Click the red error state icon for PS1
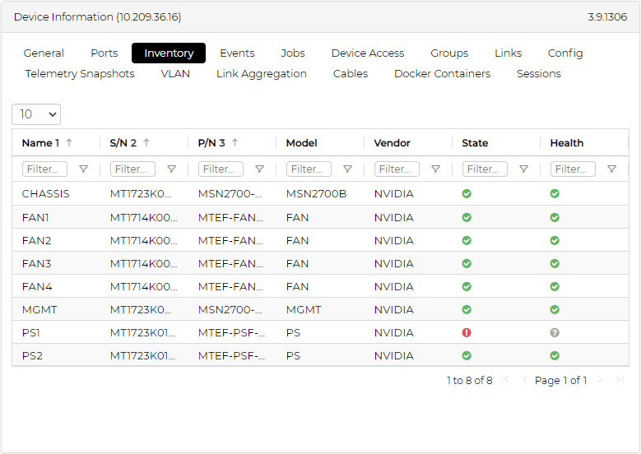Image resolution: width=641 pixels, height=454 pixels. (467, 333)
